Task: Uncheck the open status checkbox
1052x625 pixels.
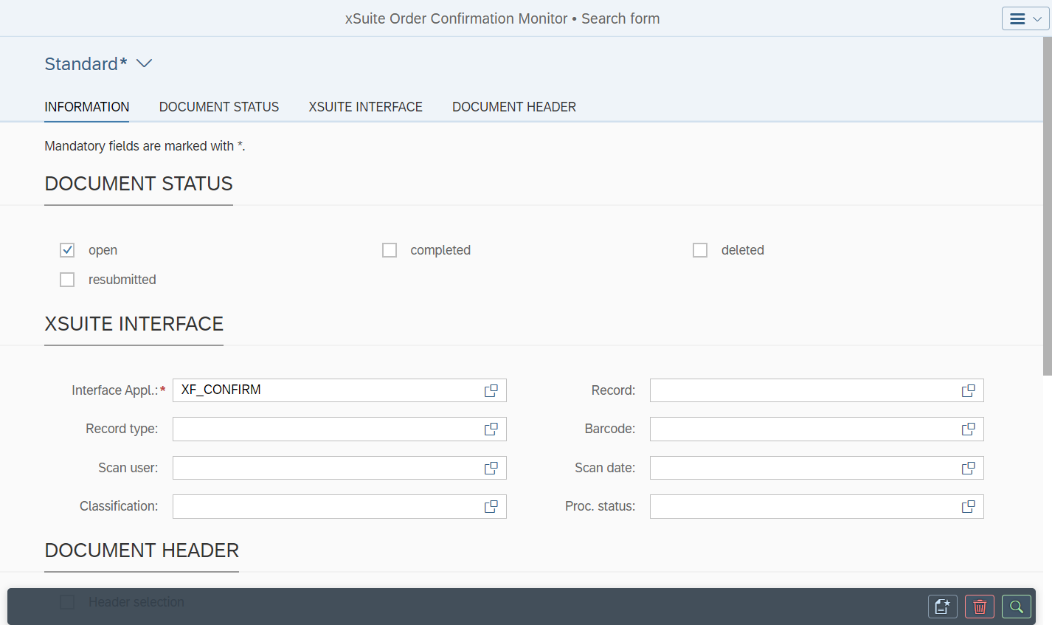Action: [x=67, y=250]
